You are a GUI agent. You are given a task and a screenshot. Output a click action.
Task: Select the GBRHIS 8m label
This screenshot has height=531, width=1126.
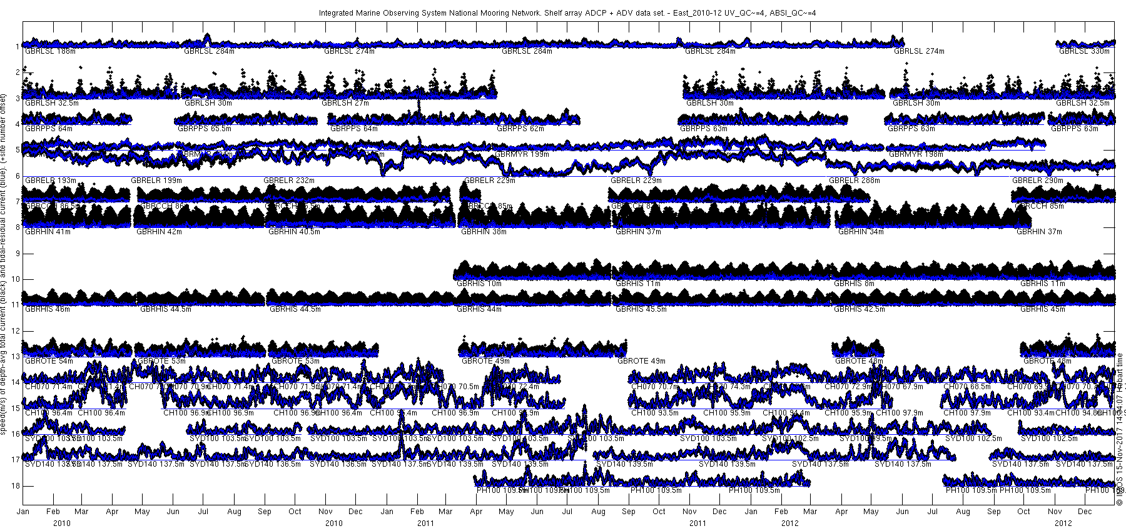[854, 284]
